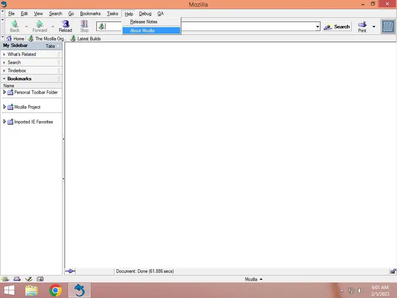Click the network tray icon
The image size is (397, 298).
tap(351, 291)
